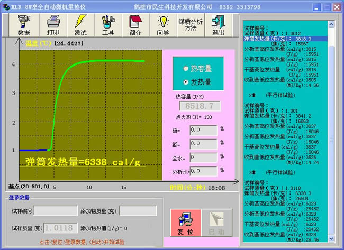Open the 数据 (Data) toolbar icon
Screen dimensions: 344x250
(x=24, y=25)
